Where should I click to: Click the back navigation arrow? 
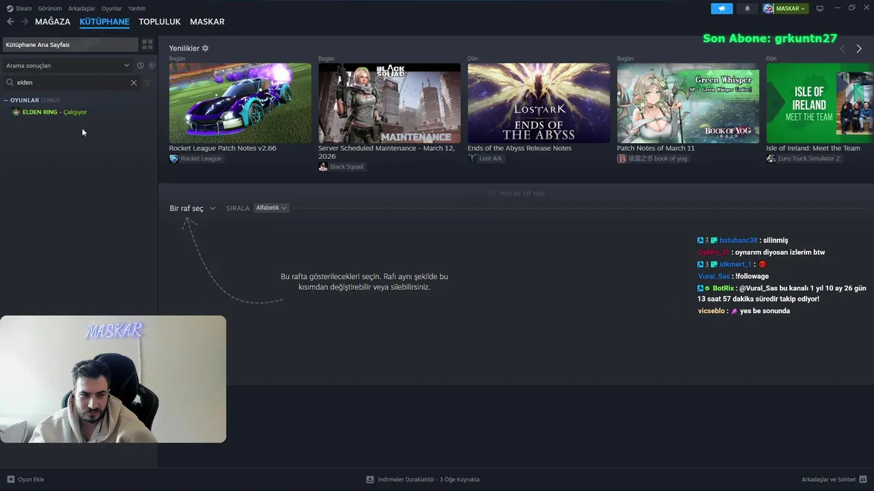[10, 22]
